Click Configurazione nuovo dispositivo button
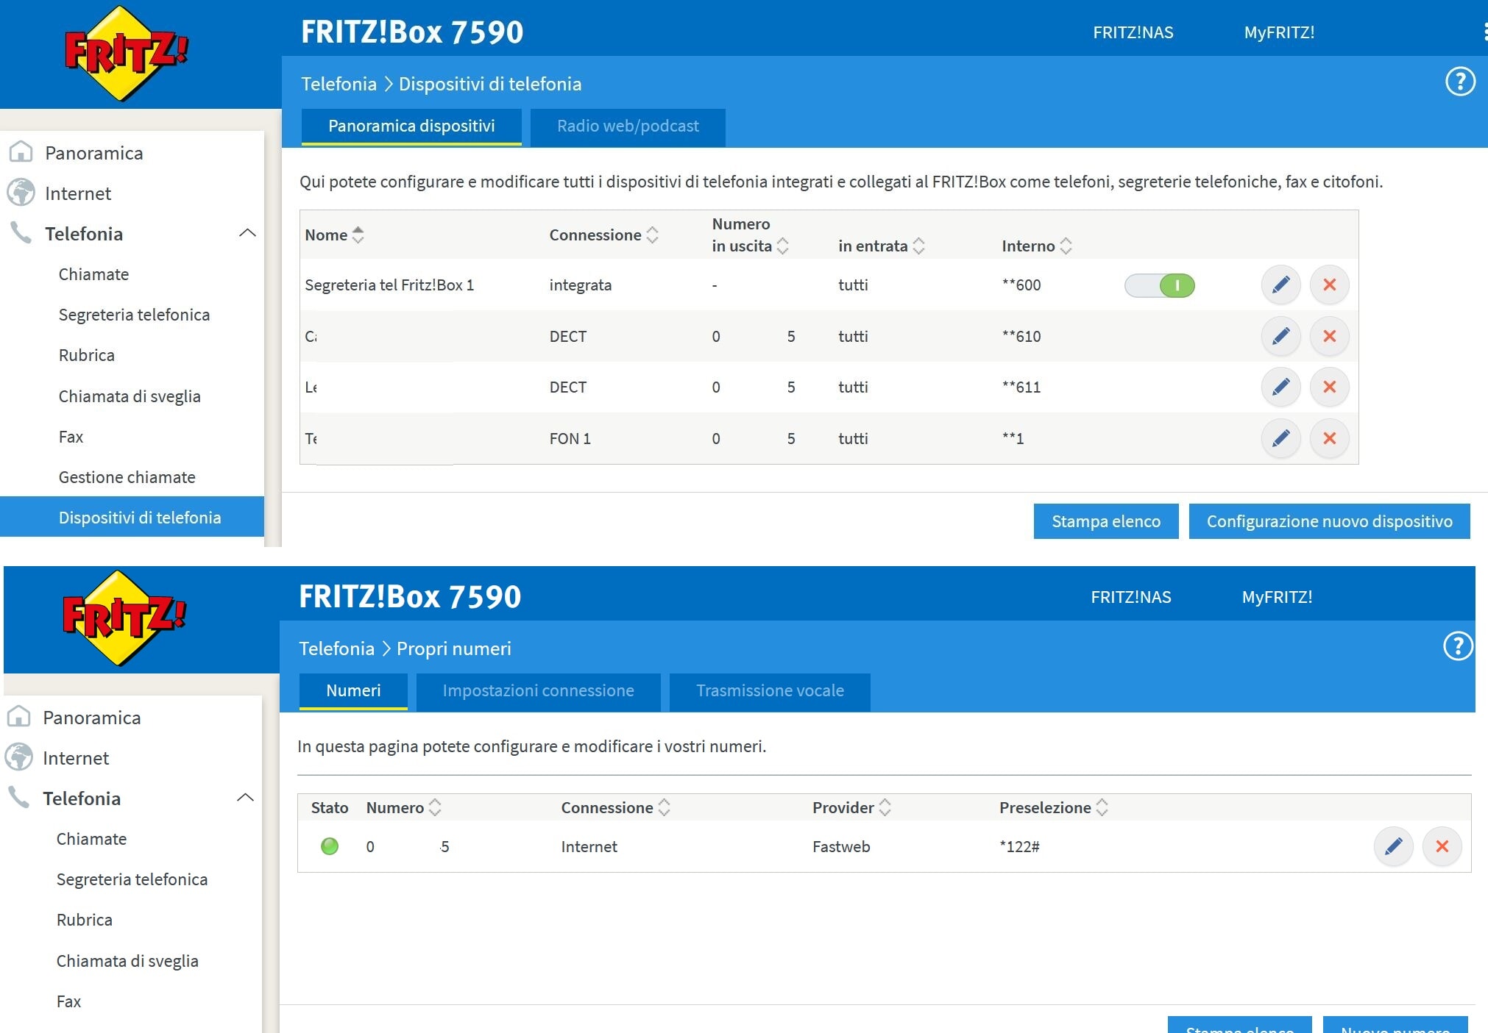The width and height of the screenshot is (1488, 1033). (x=1329, y=521)
